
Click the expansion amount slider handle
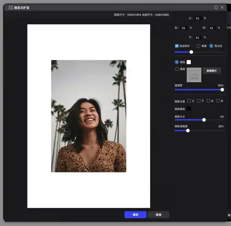(x=191, y=52)
